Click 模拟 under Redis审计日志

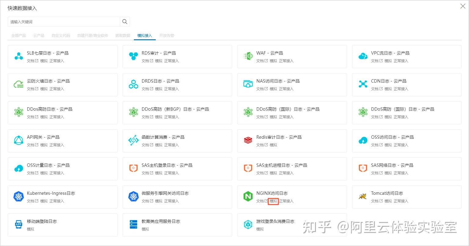273,145
